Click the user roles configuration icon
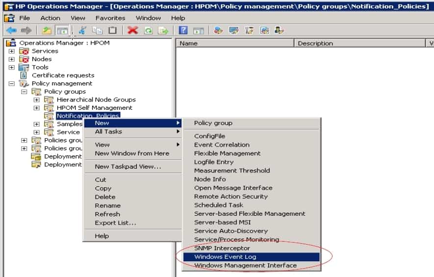This screenshot has height=277, width=434. tap(264, 30)
